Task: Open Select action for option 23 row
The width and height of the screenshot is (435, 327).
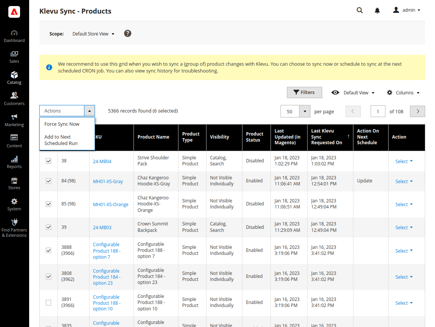Action: pos(404,277)
